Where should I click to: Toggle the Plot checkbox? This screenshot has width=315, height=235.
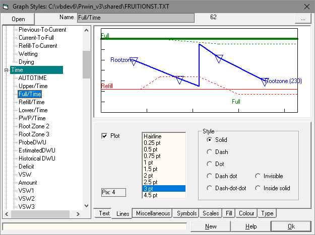coord(105,136)
